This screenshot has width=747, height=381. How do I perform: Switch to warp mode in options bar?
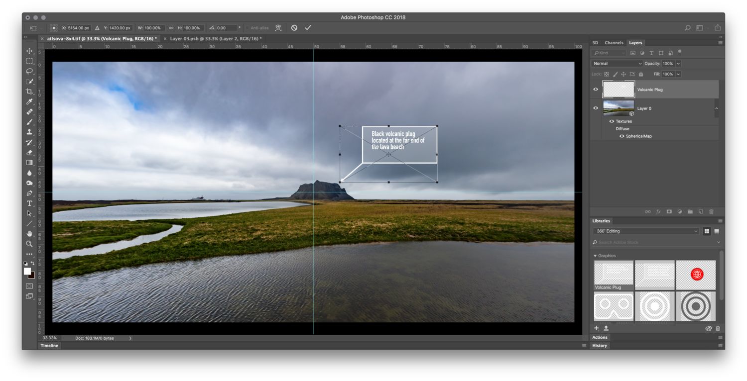tap(278, 28)
